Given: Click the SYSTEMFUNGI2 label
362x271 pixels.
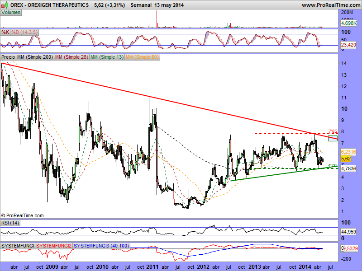Looking at the screenshot, I should pos(54,246).
